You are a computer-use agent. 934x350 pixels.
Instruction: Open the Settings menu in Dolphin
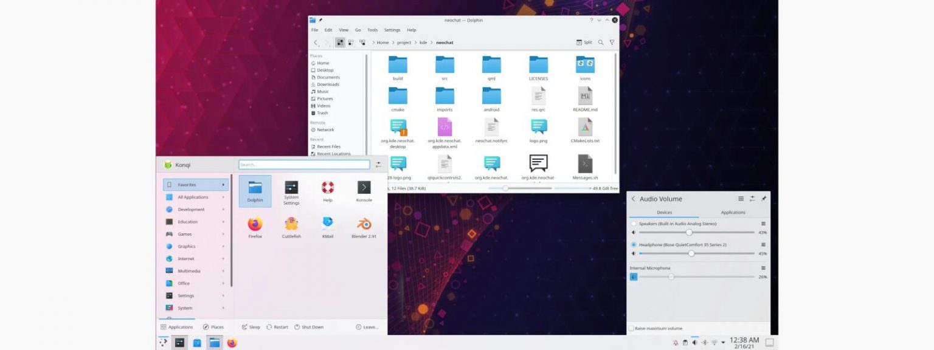click(392, 29)
